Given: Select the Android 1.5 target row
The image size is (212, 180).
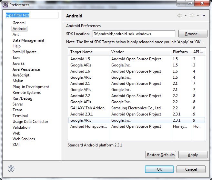Looking at the screenshot, I should tap(137, 59).
